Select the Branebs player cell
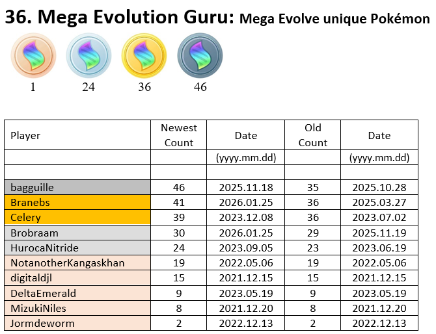 tap(30, 203)
